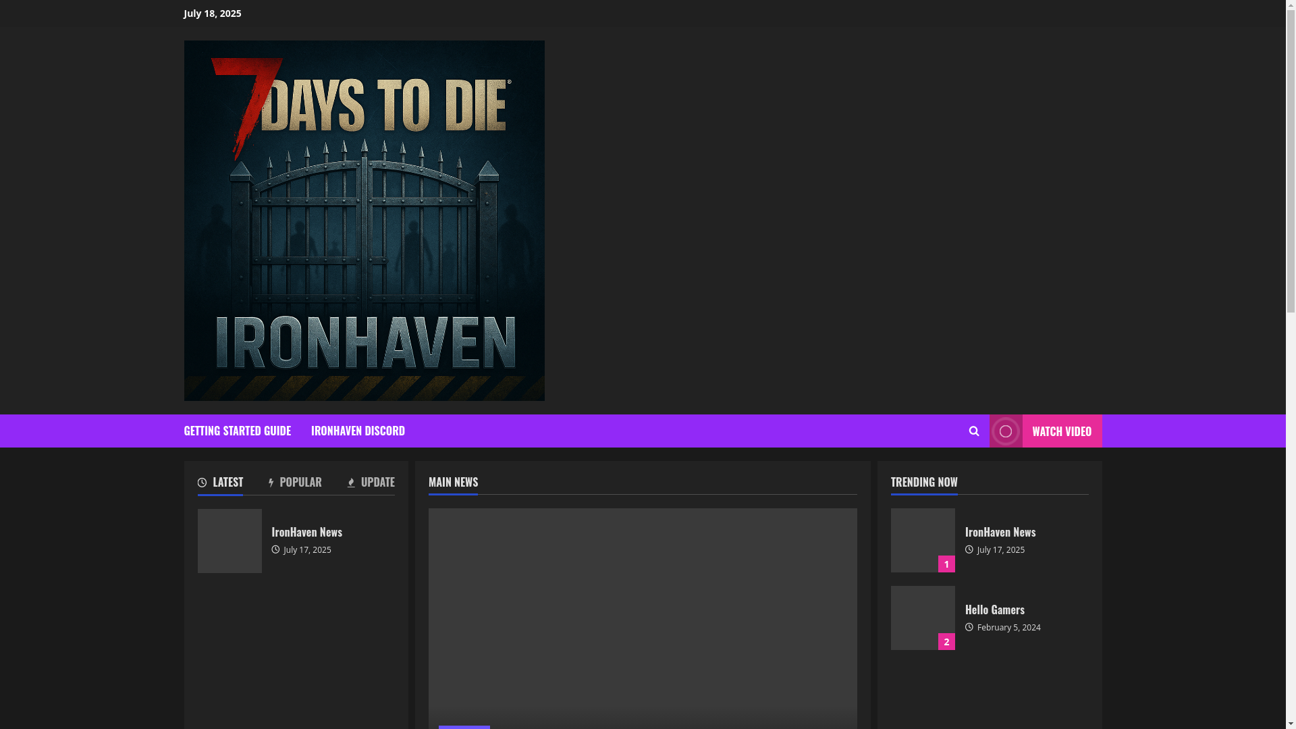
Task: Click the July 18, 2025 date text
Action: coord(212,13)
